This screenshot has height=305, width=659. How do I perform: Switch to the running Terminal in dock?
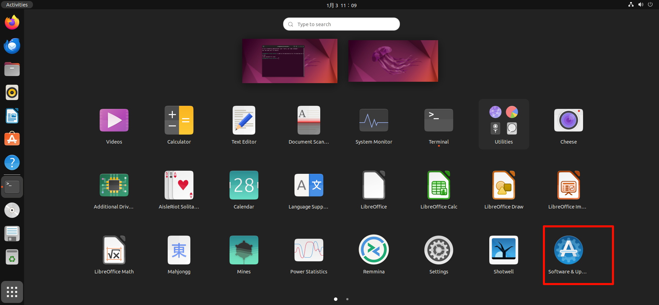(x=12, y=187)
